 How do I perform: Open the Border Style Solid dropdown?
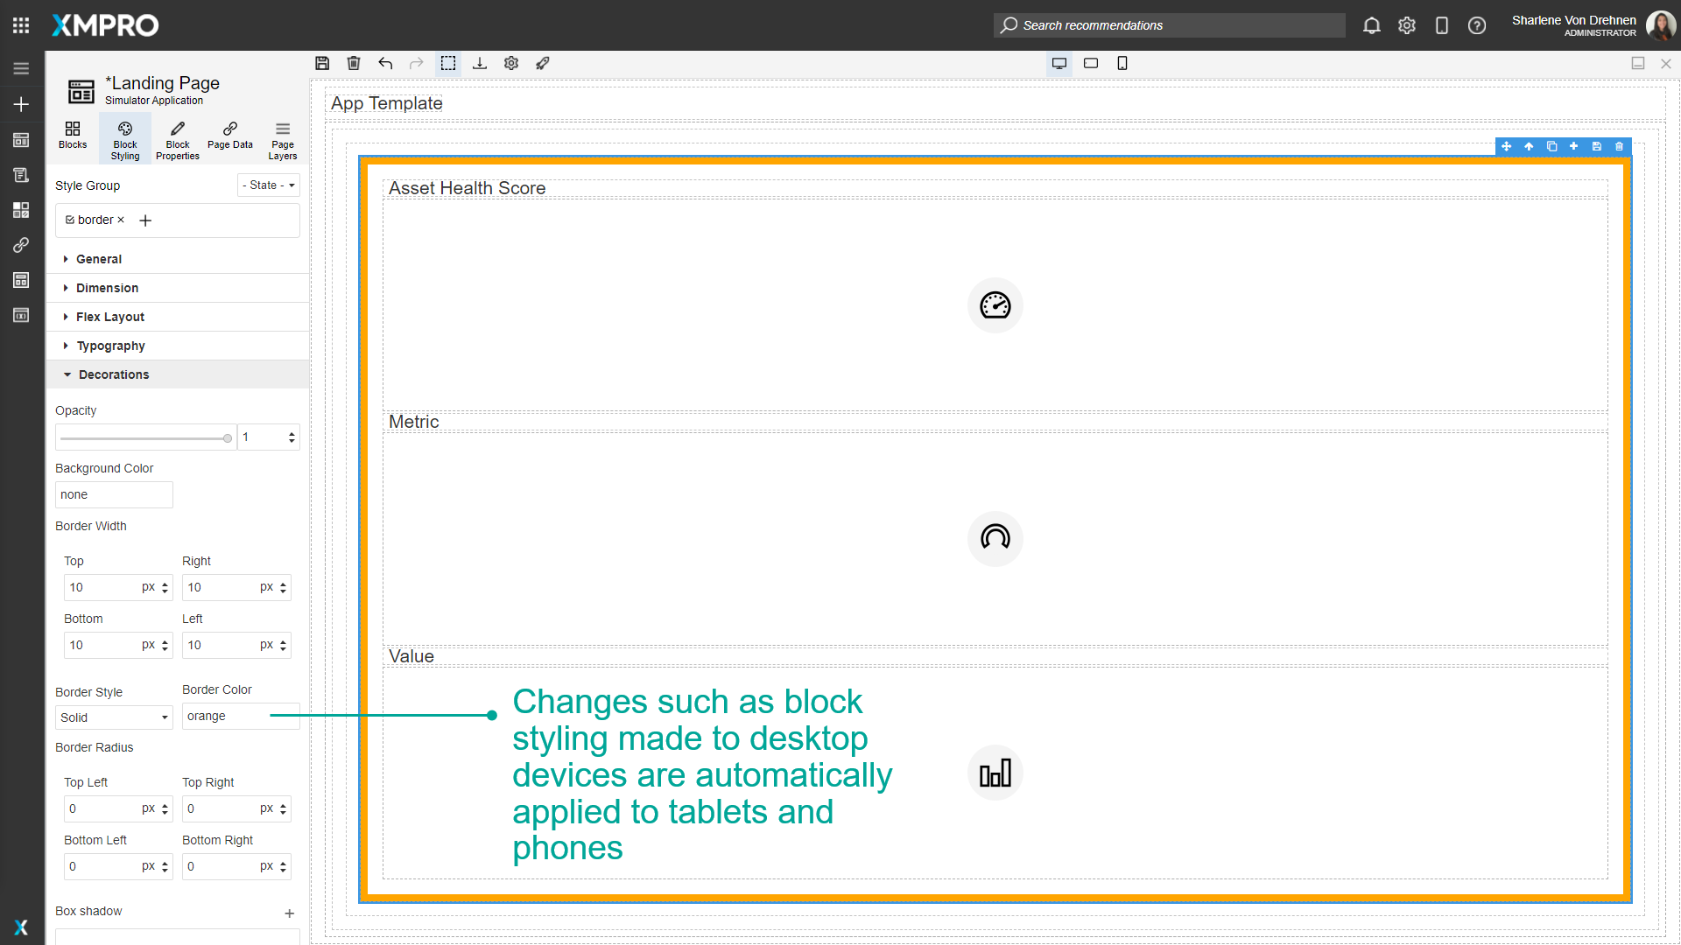pyautogui.click(x=114, y=717)
